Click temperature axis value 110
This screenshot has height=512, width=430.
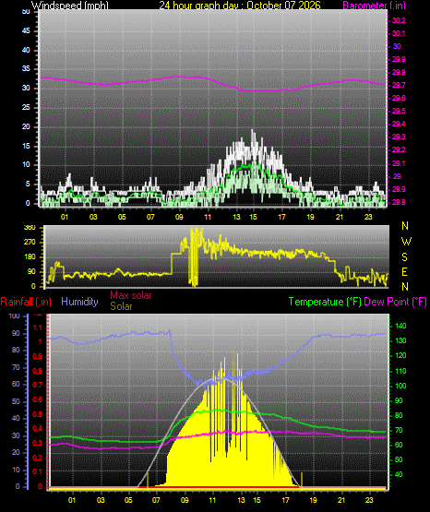[x=400, y=371]
